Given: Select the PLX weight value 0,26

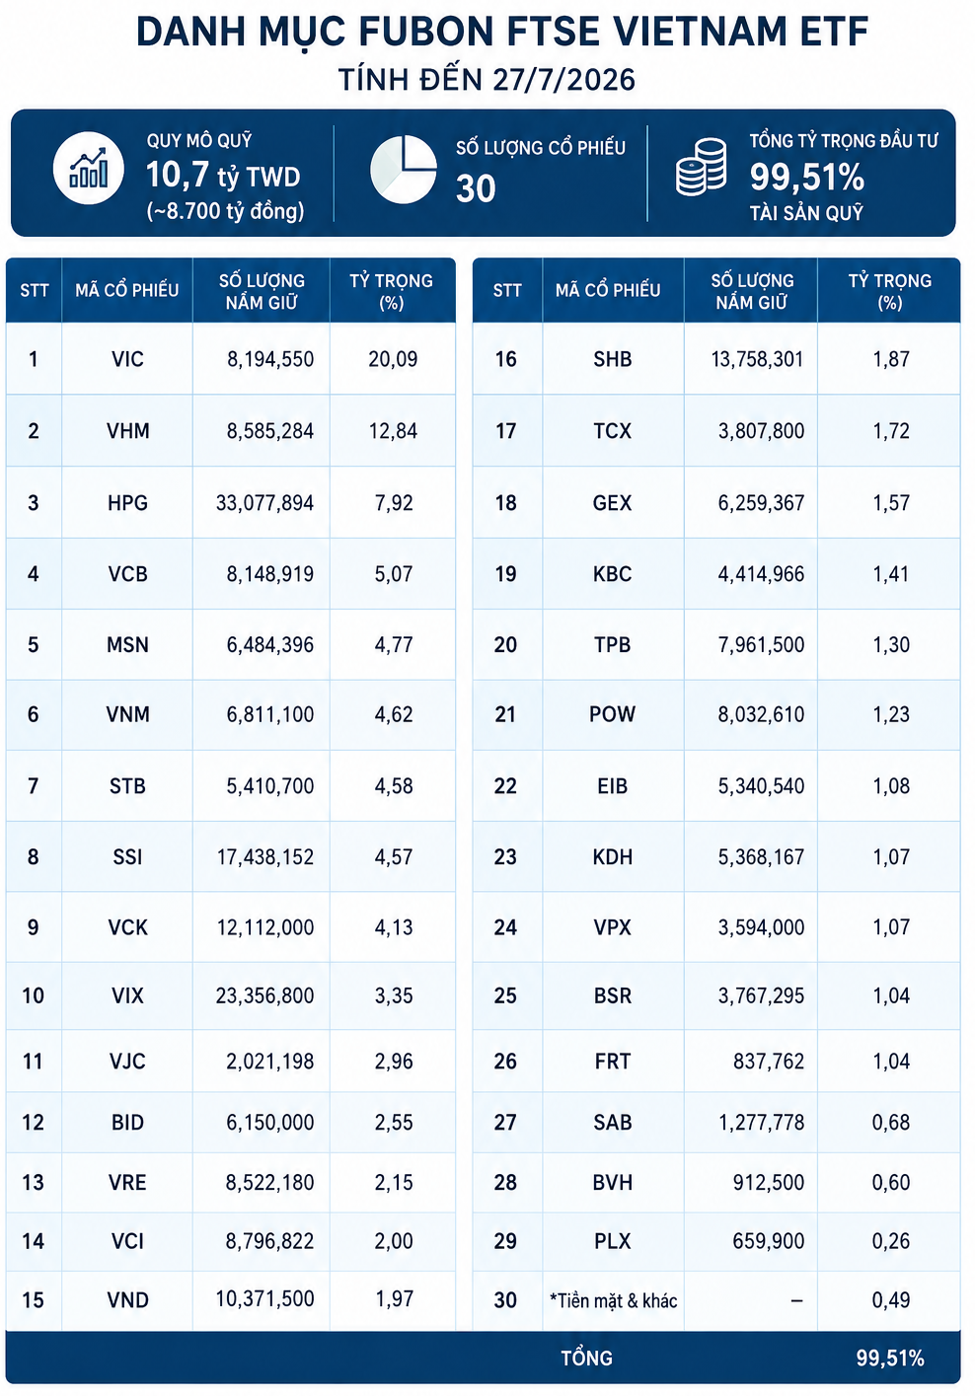Looking at the screenshot, I should click(x=891, y=1241).
